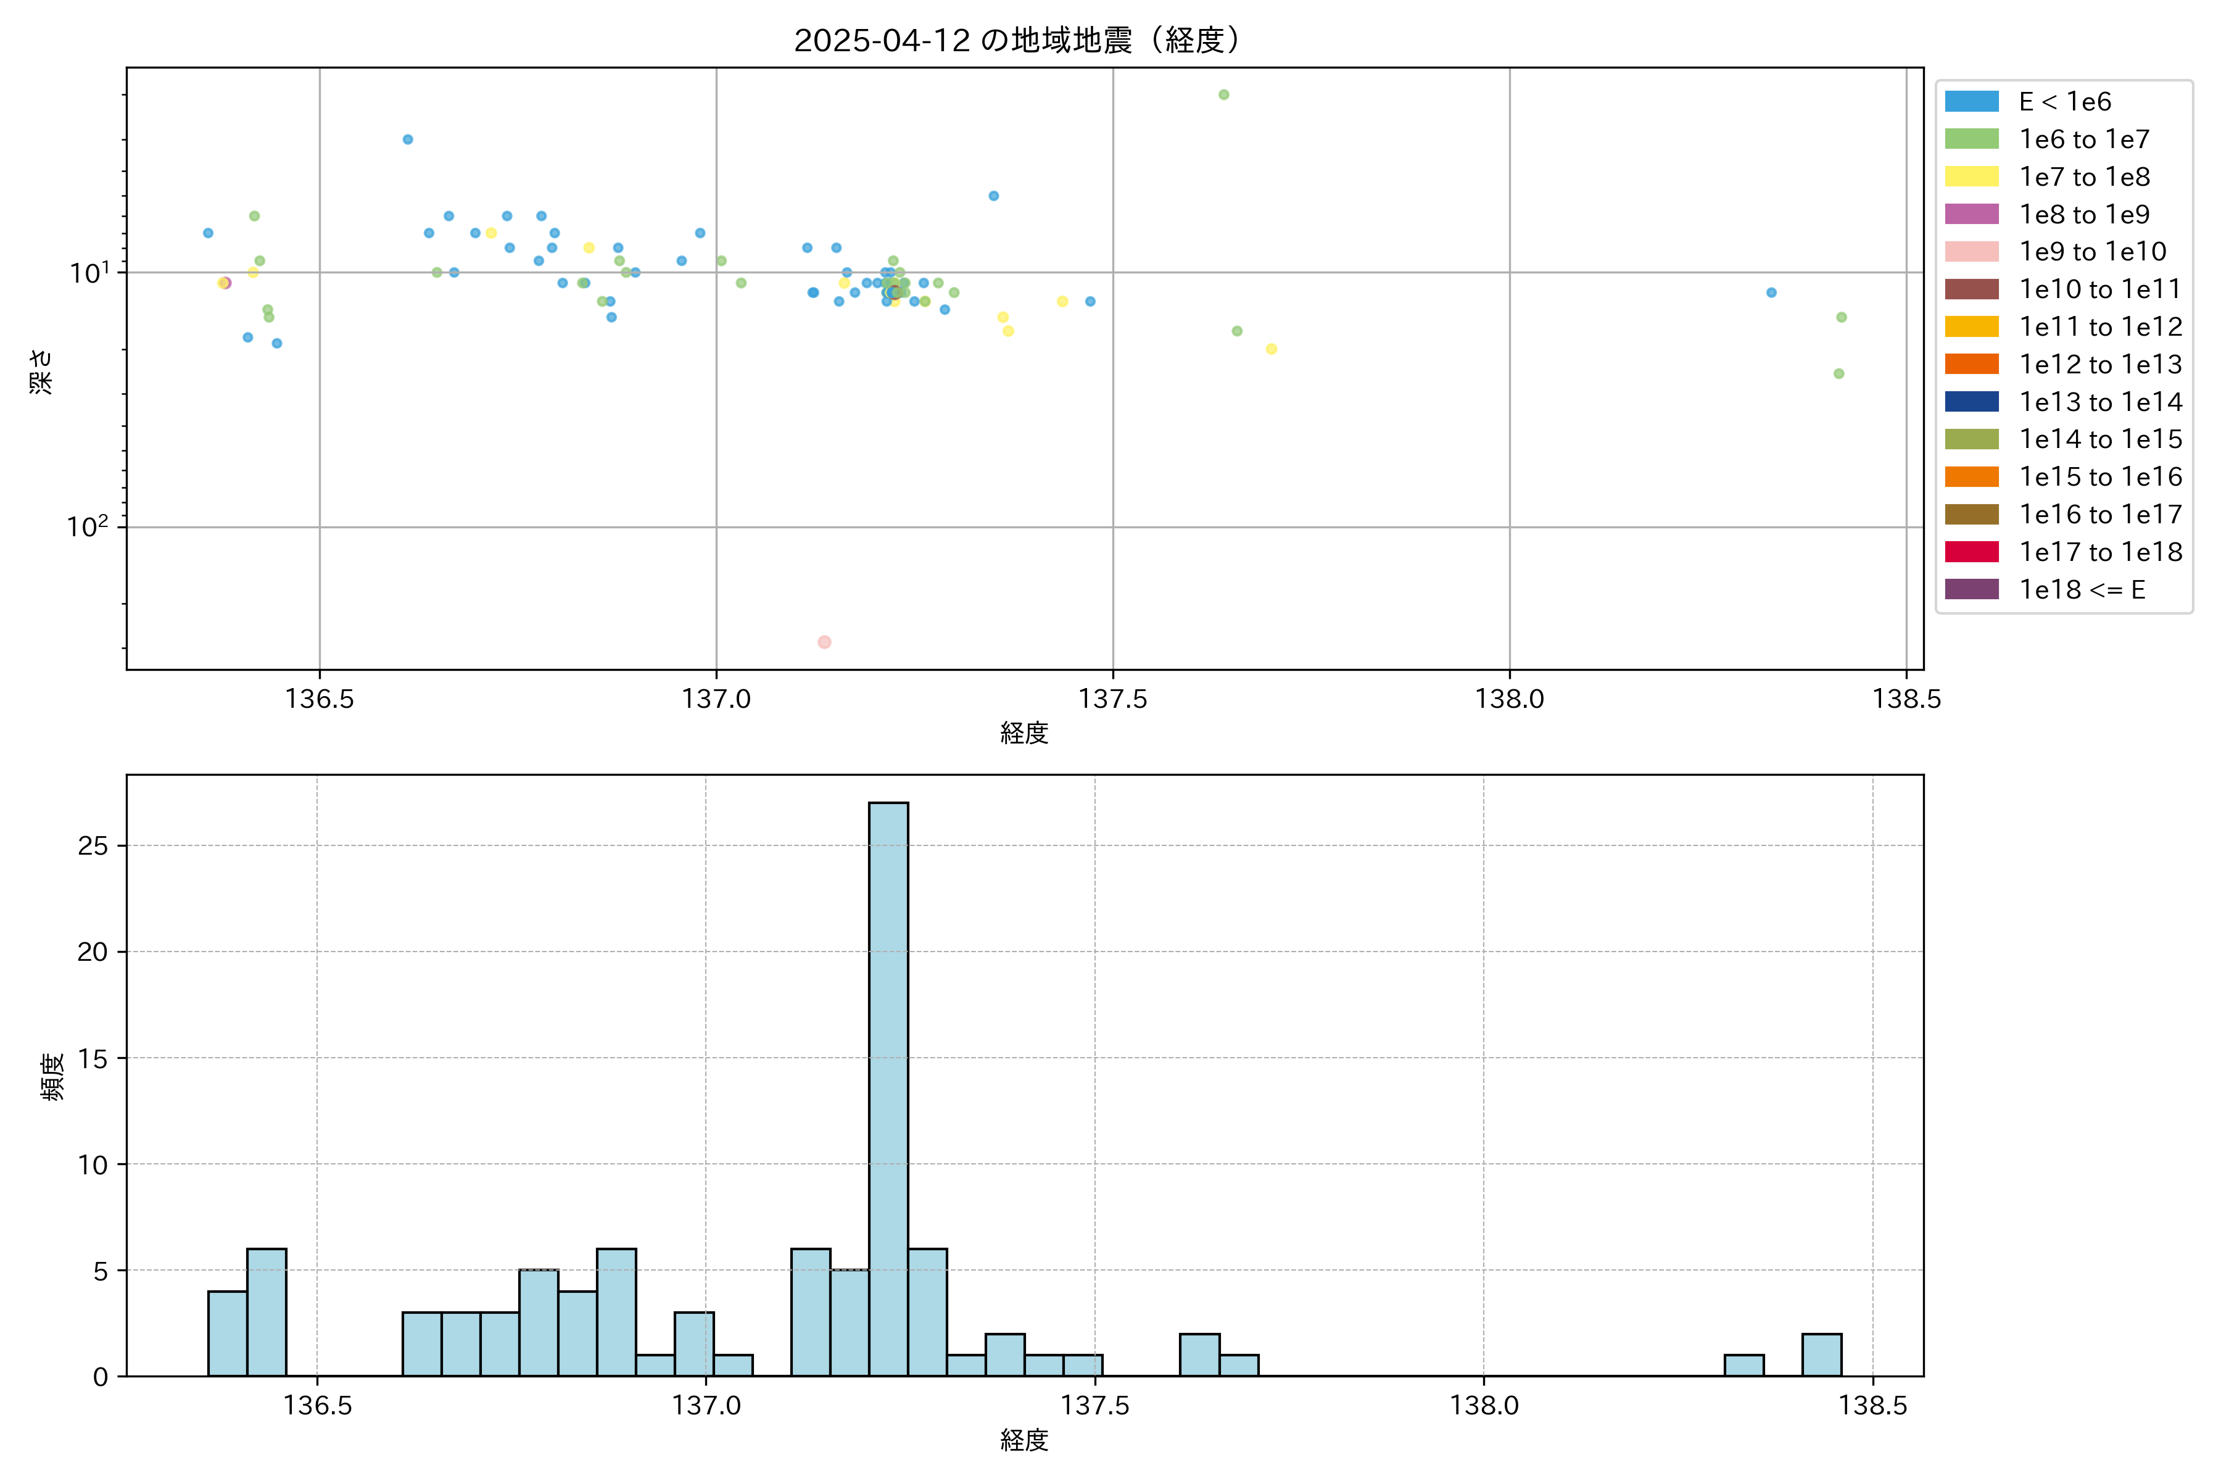Screen dimensions: 2221x1481
Task: Click the pink scatter point near the plot bottom
Action: click(824, 642)
